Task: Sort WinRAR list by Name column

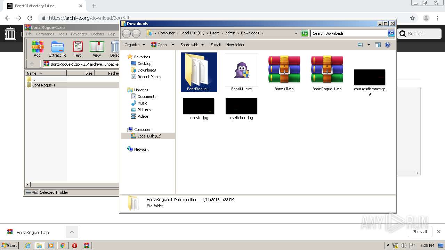Action: coord(46,73)
